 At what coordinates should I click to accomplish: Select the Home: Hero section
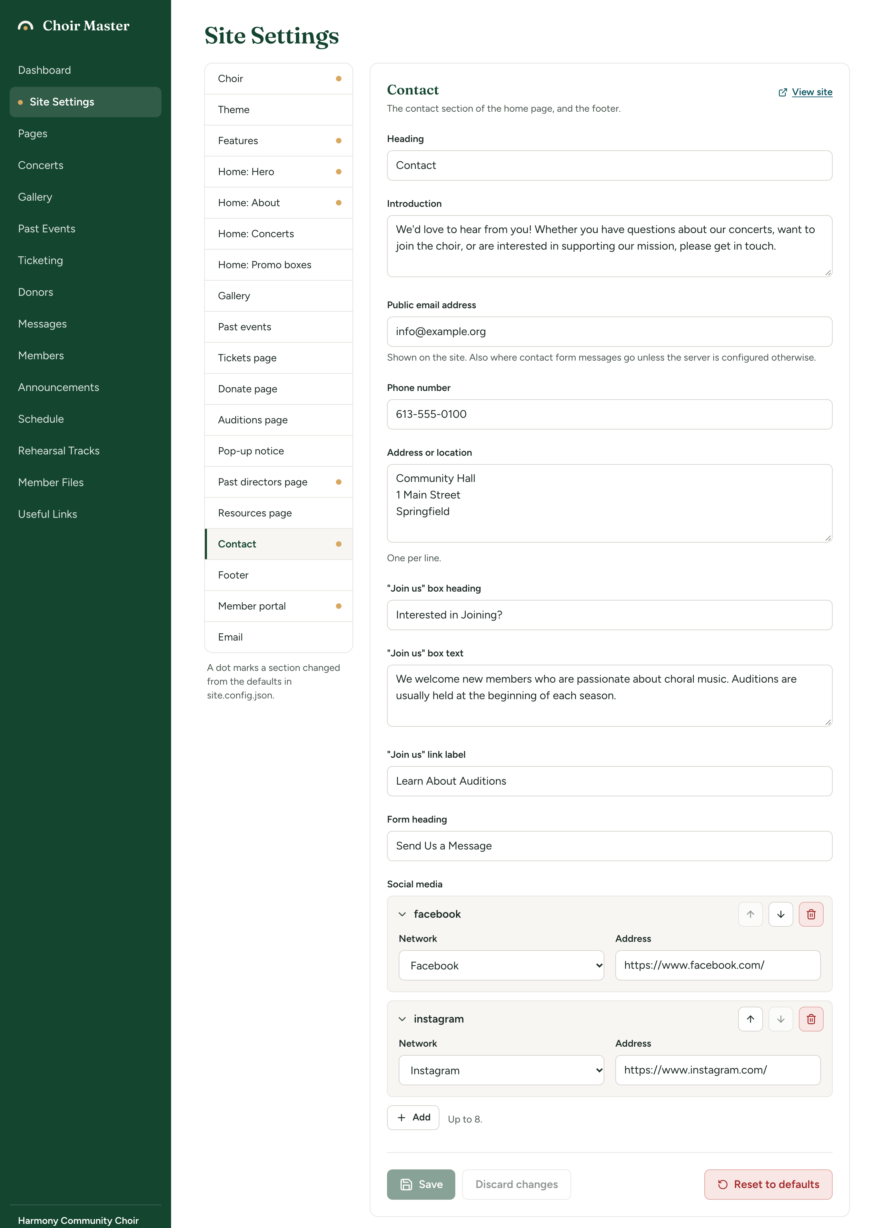click(278, 172)
